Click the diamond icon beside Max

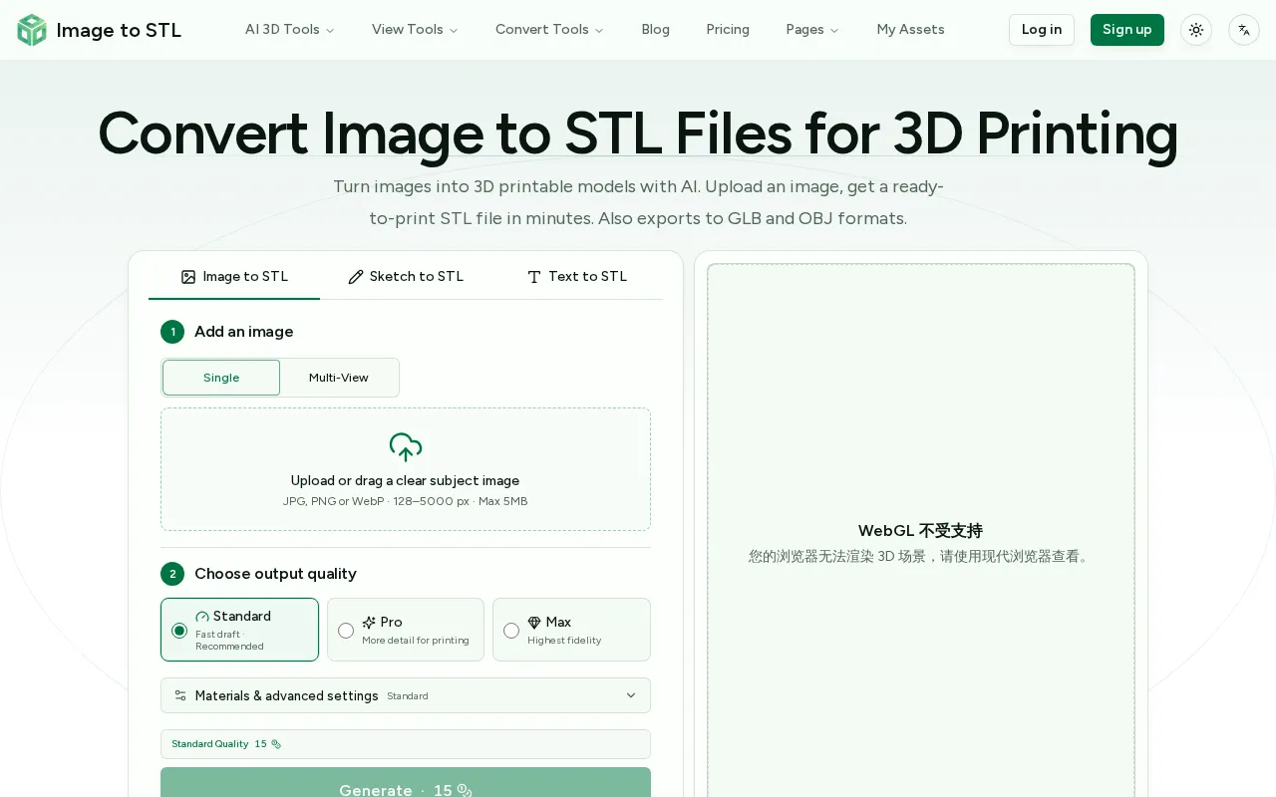point(534,623)
